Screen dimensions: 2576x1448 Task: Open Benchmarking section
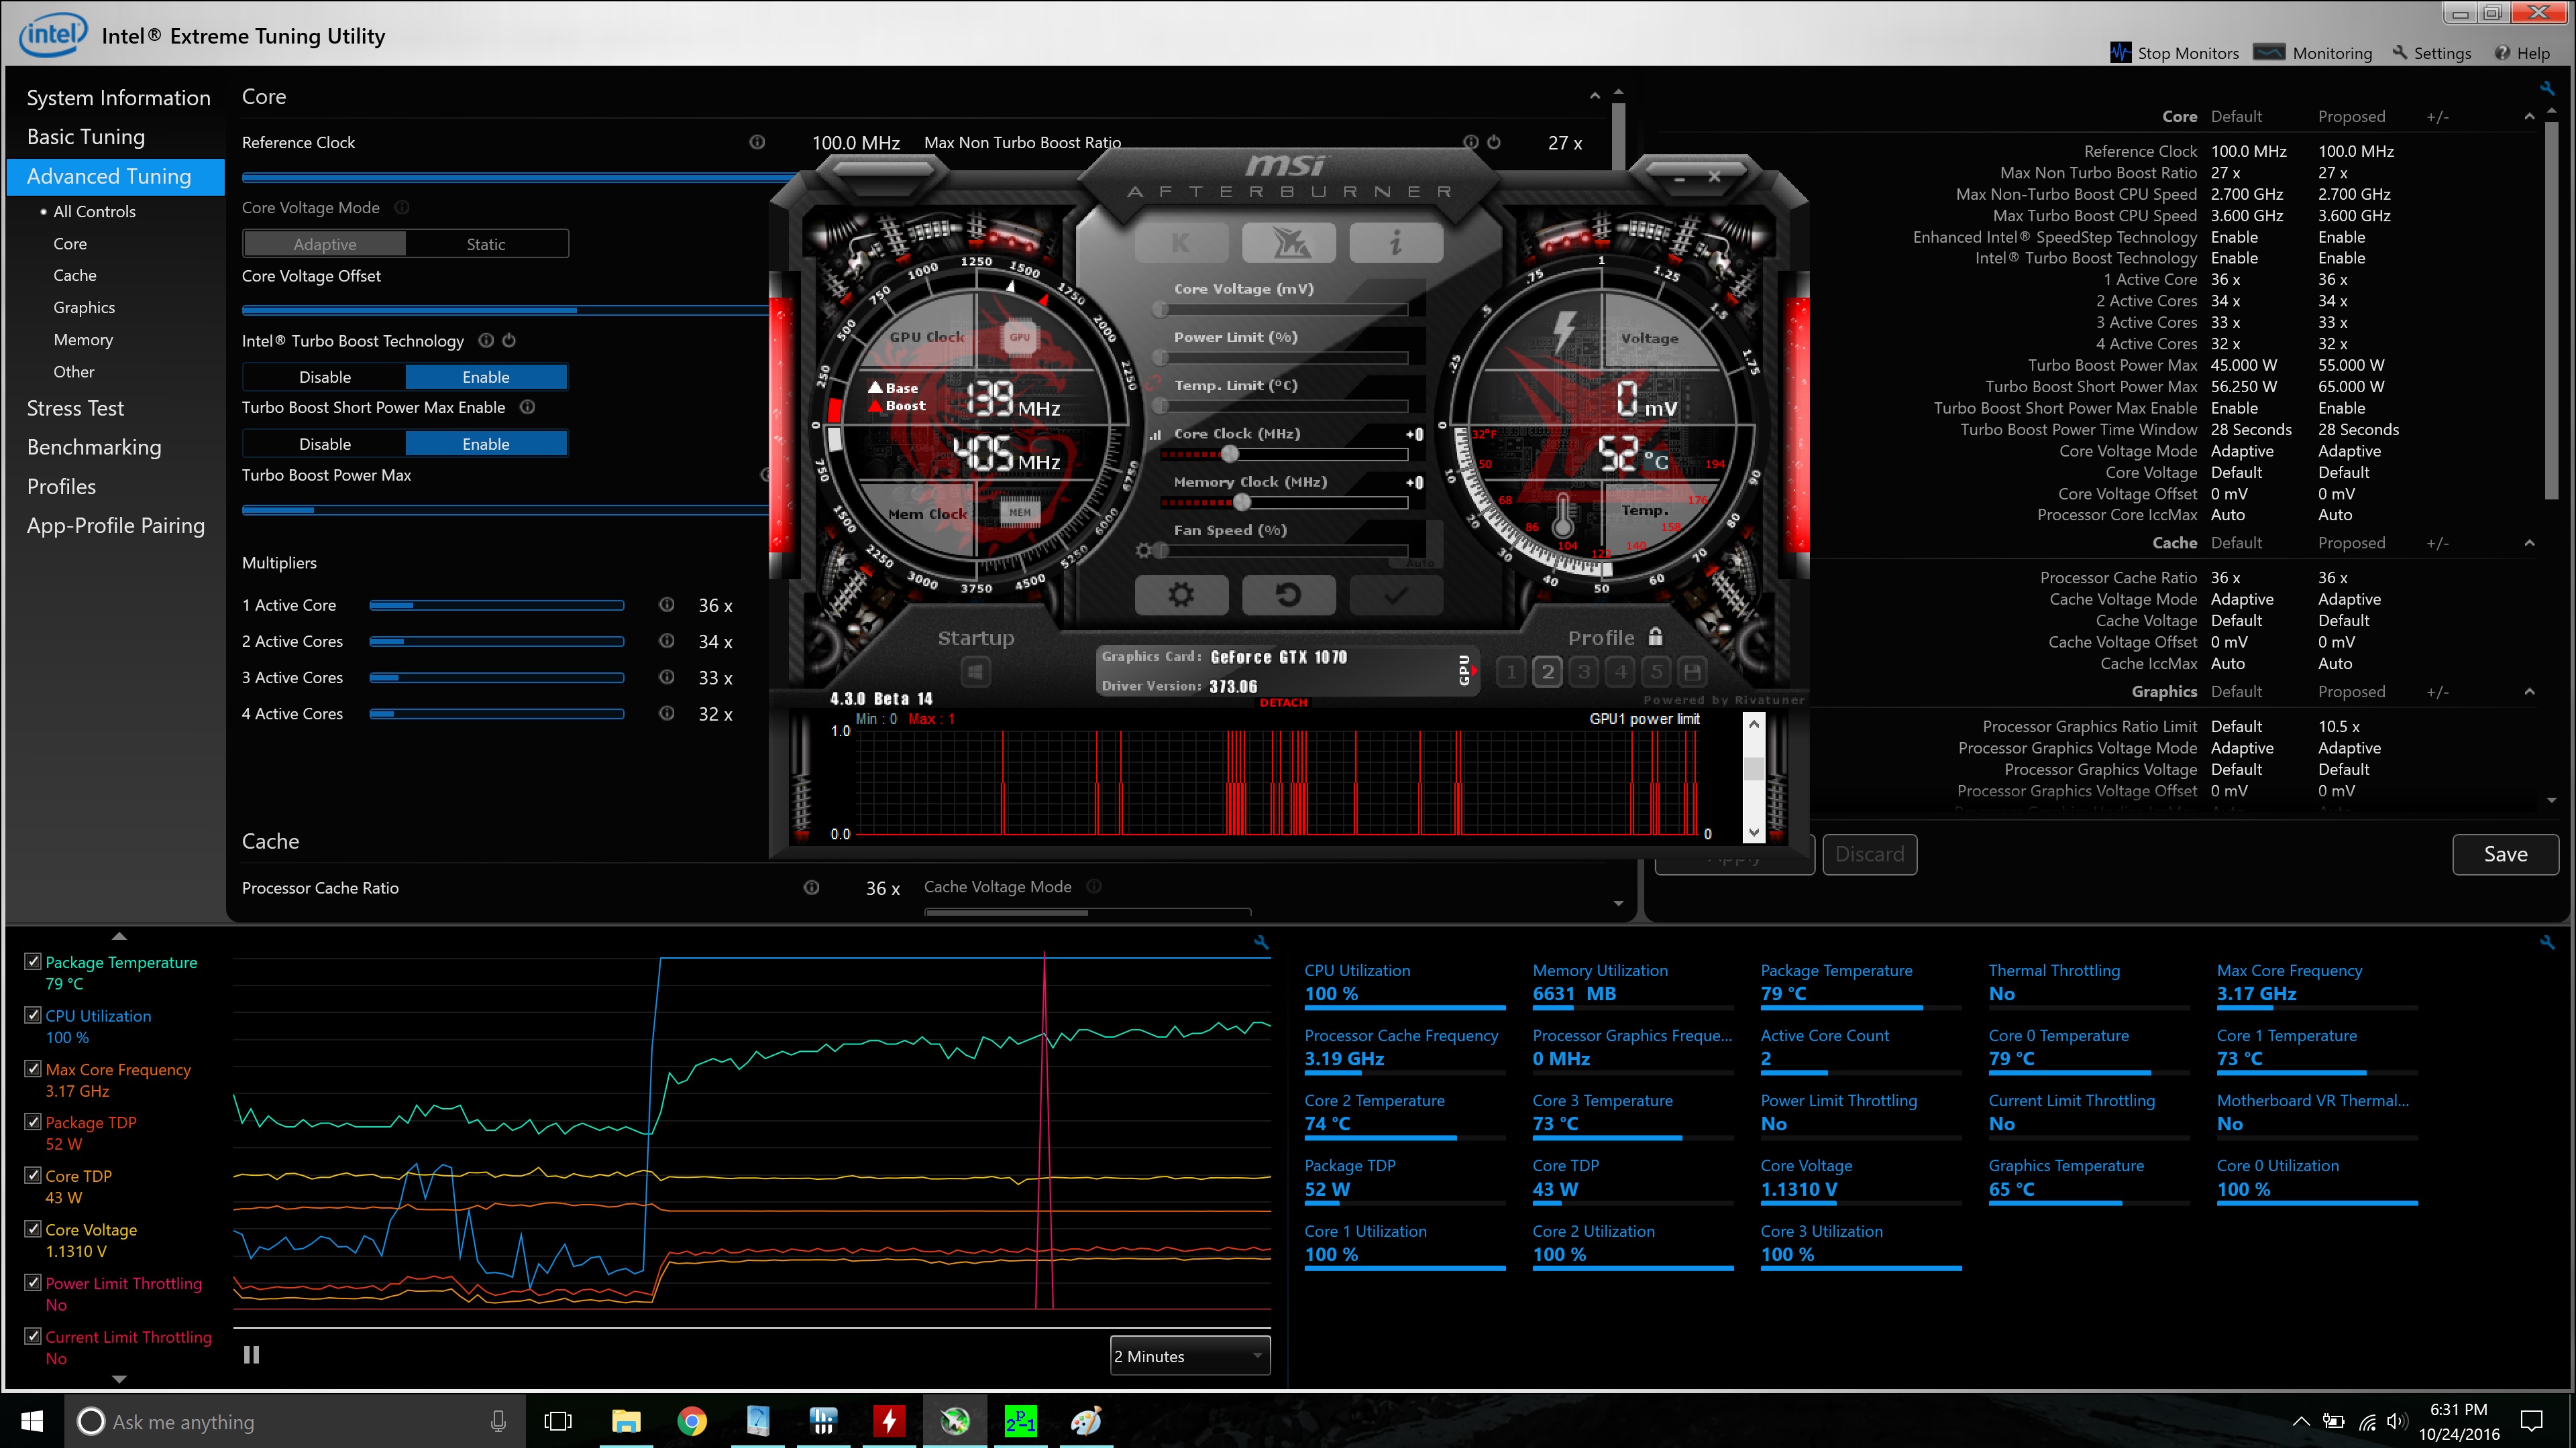click(x=94, y=446)
